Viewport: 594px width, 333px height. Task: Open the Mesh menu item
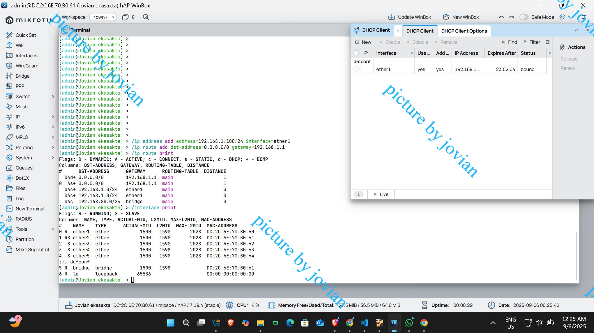click(x=21, y=107)
